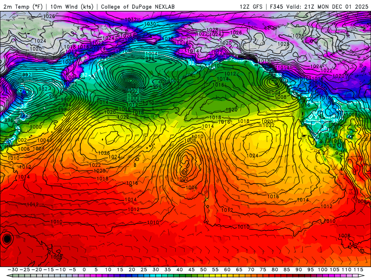The width and height of the screenshot is (371, 278).
Task: Click the -10 value on the temperature scale
Action: [x=60, y=270]
